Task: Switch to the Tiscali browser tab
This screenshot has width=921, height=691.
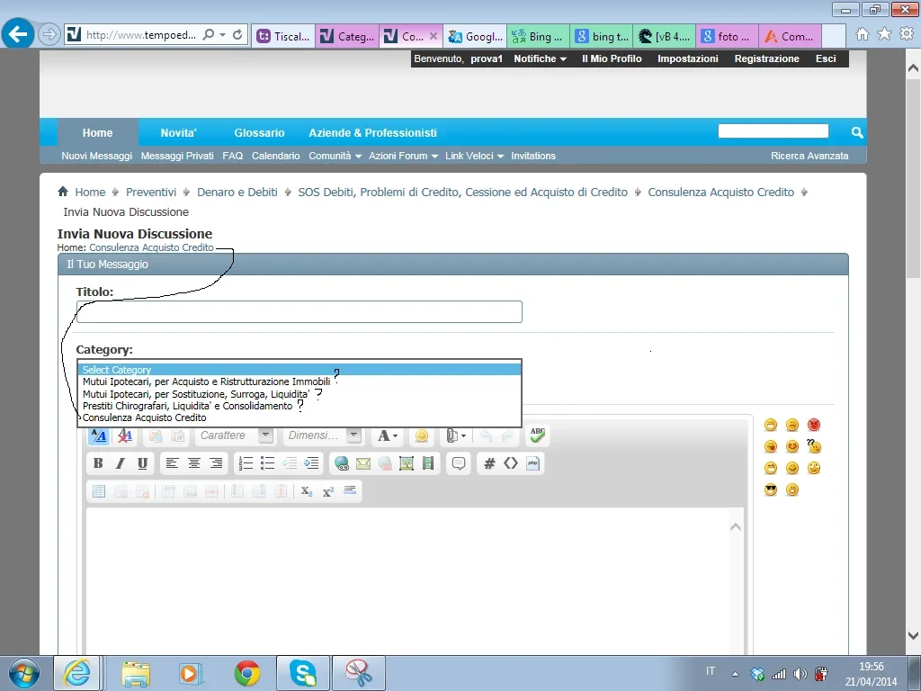Action: point(283,36)
